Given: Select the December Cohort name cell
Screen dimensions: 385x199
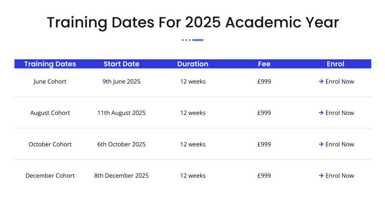Looking at the screenshot, I should tap(50, 175).
